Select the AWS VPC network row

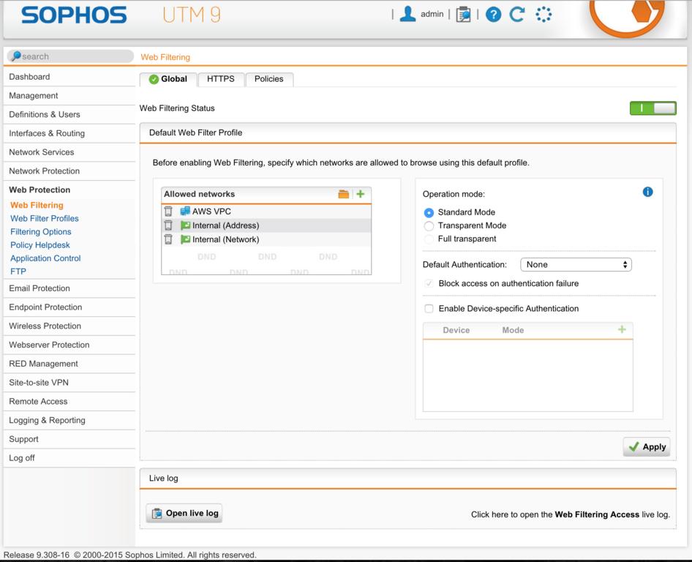point(266,211)
